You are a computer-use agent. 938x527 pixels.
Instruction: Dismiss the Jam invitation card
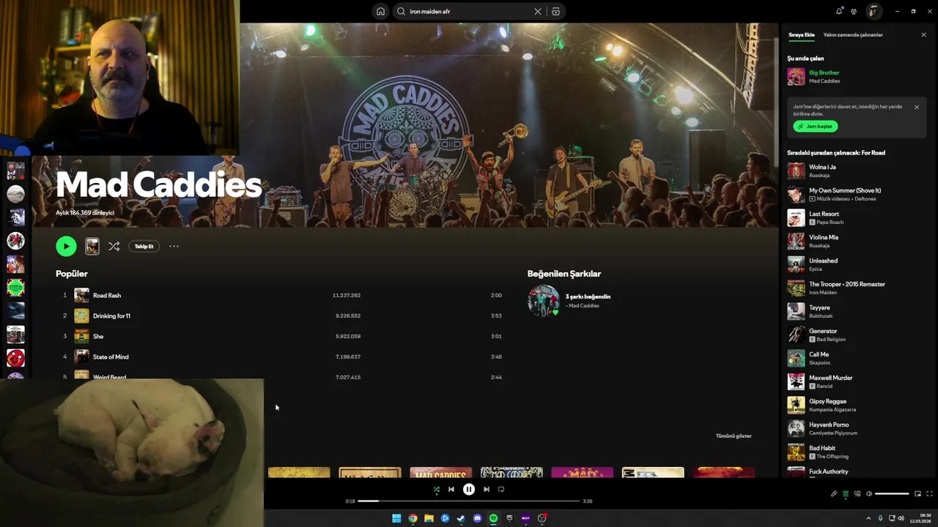click(x=916, y=107)
